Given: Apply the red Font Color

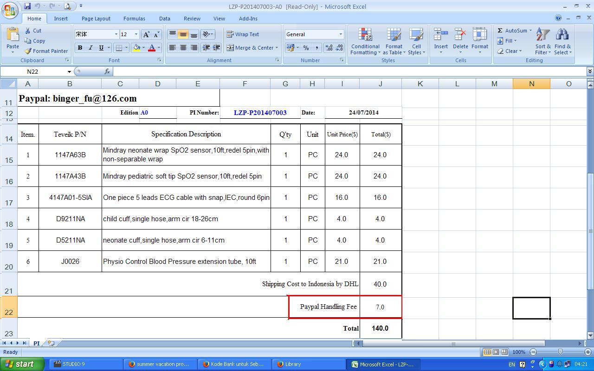Looking at the screenshot, I should (x=151, y=48).
